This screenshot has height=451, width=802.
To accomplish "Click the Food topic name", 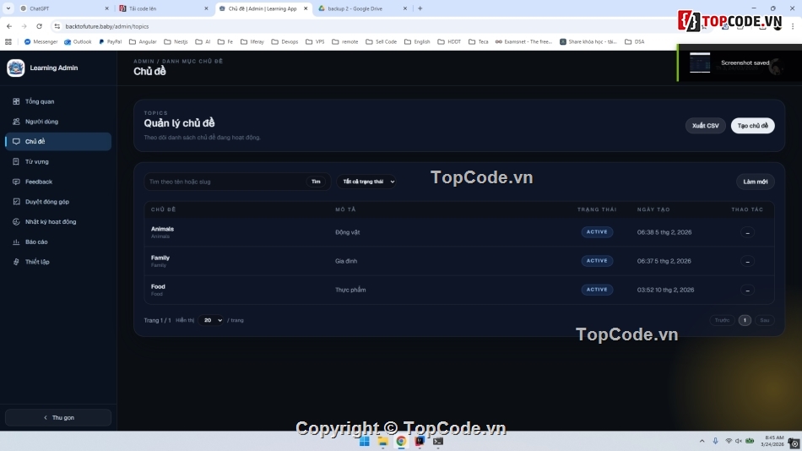I will [x=158, y=286].
